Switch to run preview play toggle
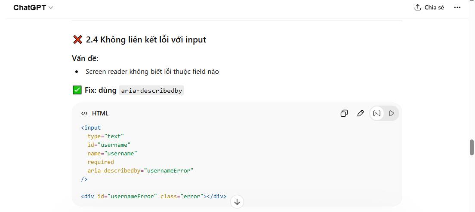Image resolution: width=475 pixels, height=212 pixels. pos(392,113)
